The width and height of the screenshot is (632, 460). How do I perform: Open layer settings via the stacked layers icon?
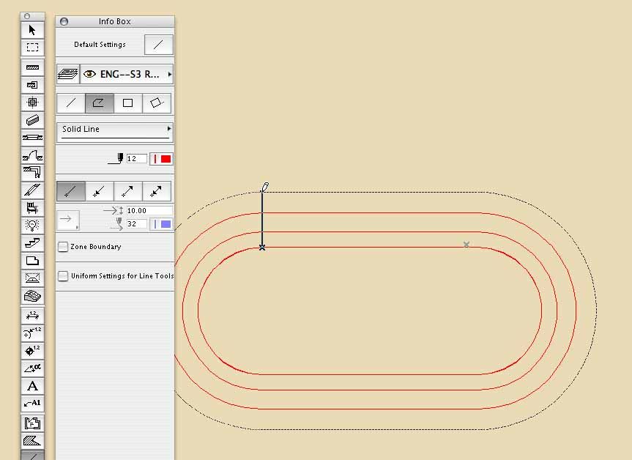coord(67,74)
